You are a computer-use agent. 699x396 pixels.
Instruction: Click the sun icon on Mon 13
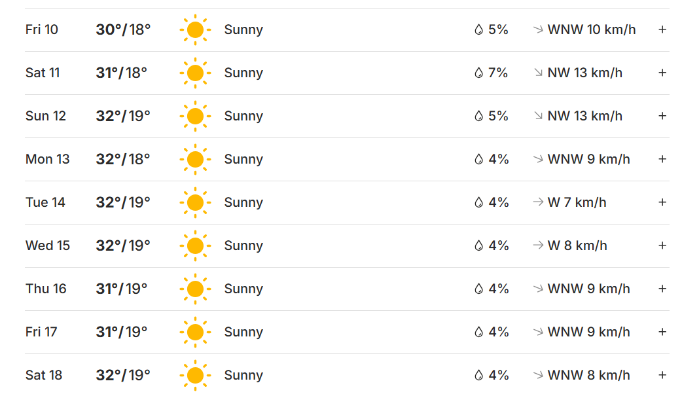pyautogui.click(x=195, y=160)
